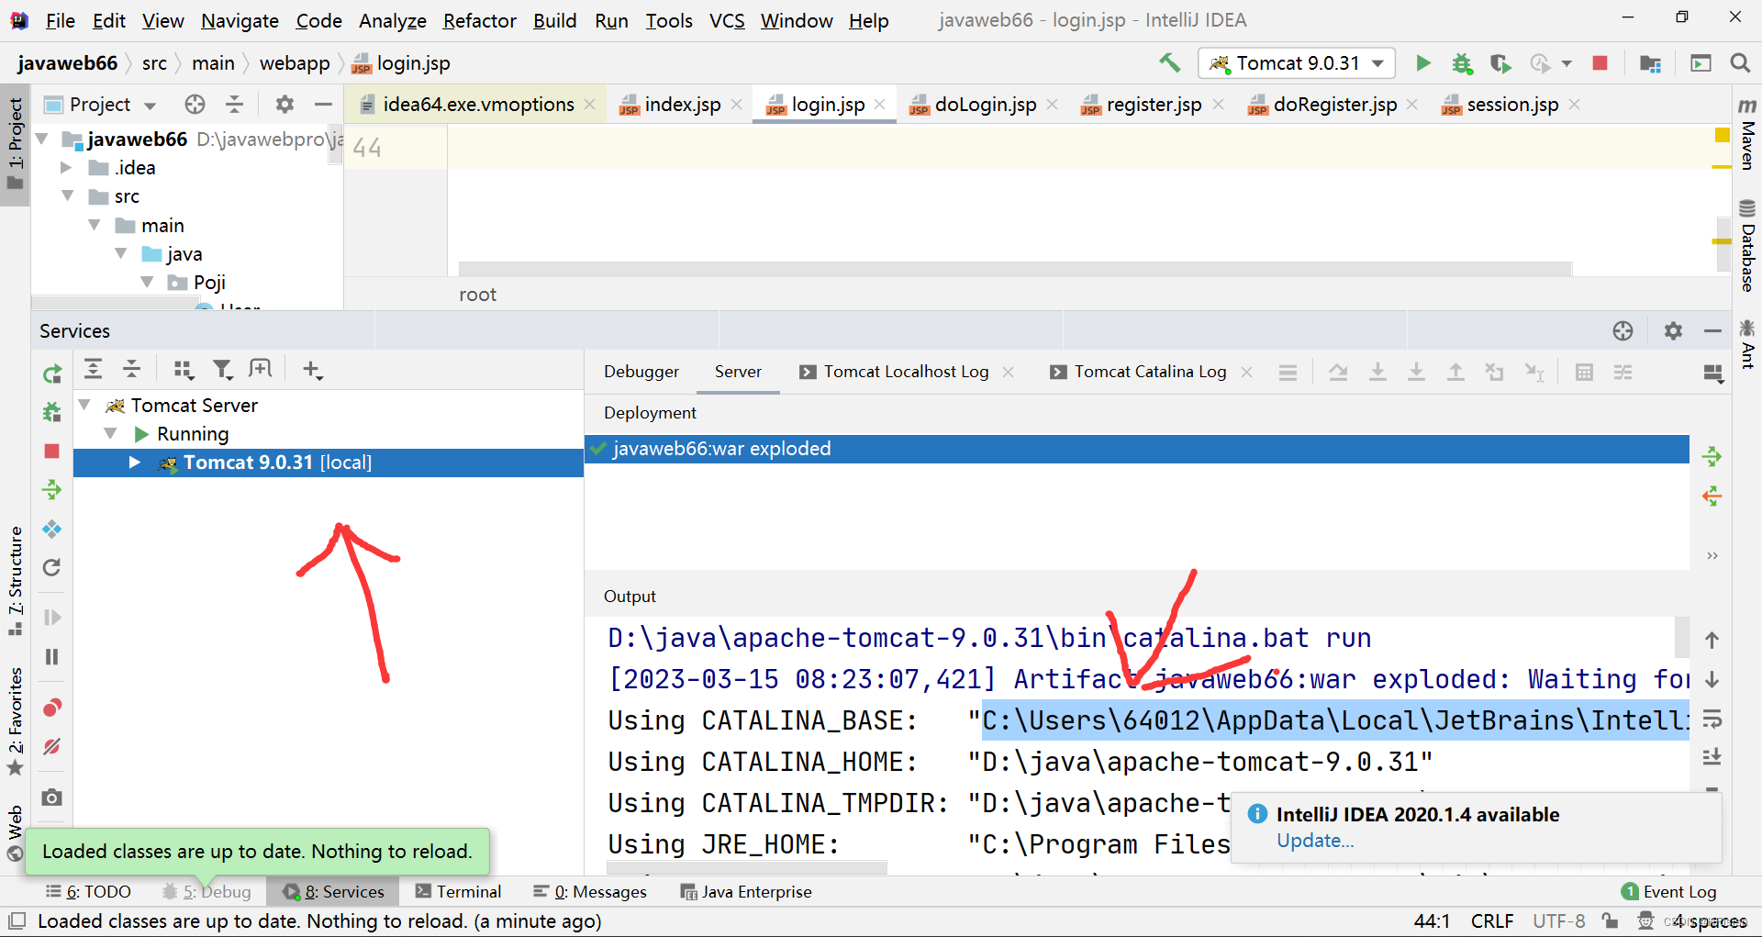Deploy the artifact with green arrow at right

pos(1712,456)
